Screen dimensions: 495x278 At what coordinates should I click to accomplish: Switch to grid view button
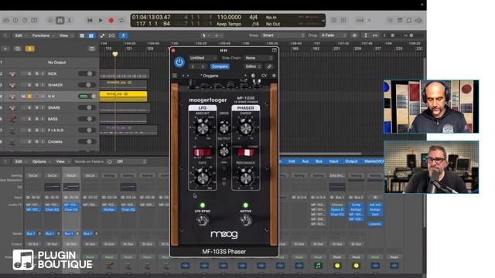coord(82,36)
